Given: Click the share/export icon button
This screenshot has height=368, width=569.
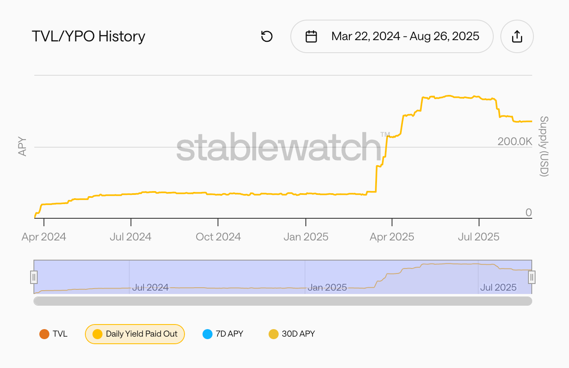Looking at the screenshot, I should click(x=517, y=36).
